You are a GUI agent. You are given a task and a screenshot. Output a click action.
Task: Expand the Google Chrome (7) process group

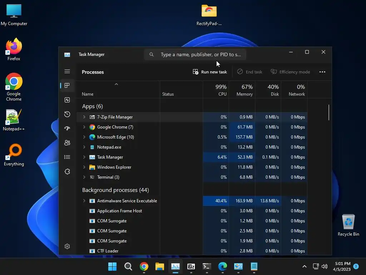click(x=84, y=127)
